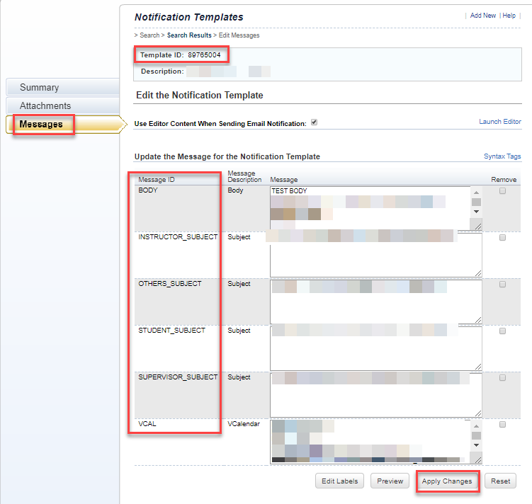Select the OTHERS_SUBJECT message ID cell
The image size is (532, 504).
point(169,284)
